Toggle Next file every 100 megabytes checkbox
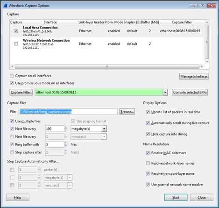 12,129
